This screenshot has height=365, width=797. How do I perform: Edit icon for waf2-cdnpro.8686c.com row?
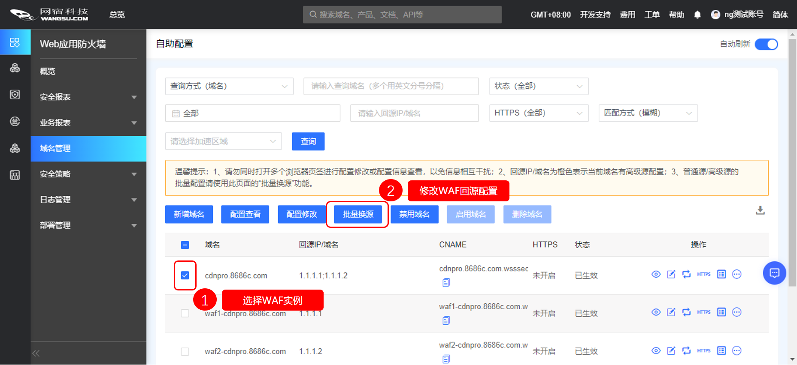[671, 350]
